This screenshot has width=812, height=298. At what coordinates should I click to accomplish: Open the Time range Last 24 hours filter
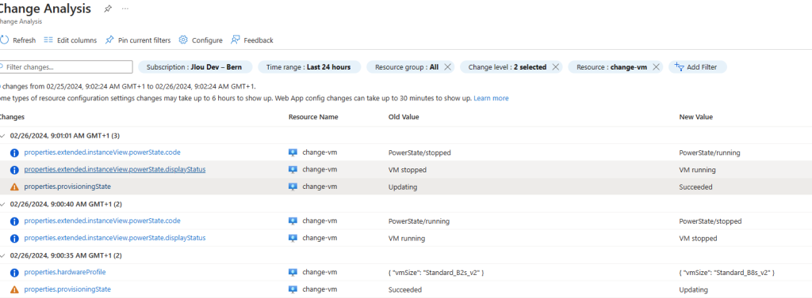309,67
